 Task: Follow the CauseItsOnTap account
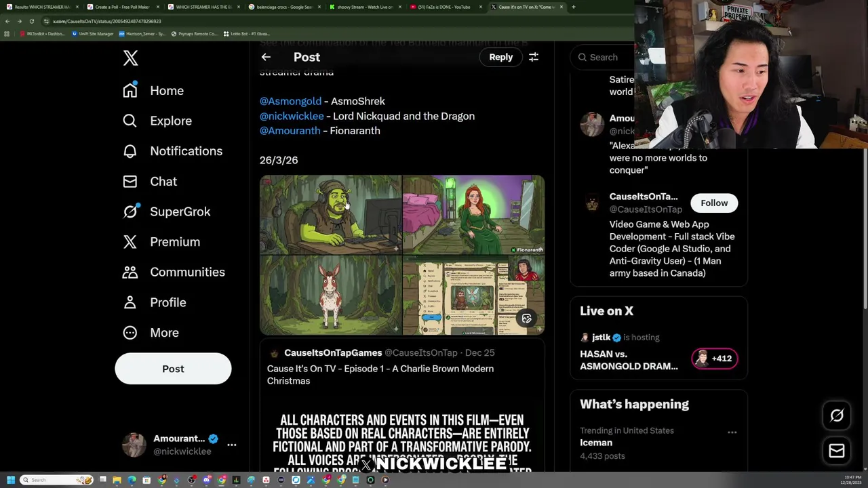pos(714,203)
